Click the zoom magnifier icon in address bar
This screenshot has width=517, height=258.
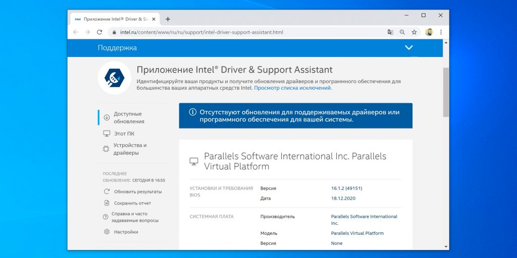click(x=402, y=32)
